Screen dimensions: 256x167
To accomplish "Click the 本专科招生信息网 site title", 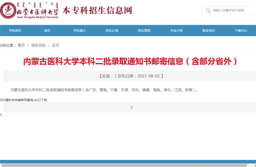I will point(97,11).
